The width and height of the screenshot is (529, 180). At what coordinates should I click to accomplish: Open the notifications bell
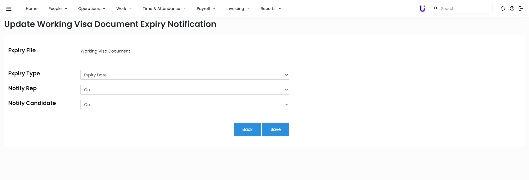[x=503, y=9]
